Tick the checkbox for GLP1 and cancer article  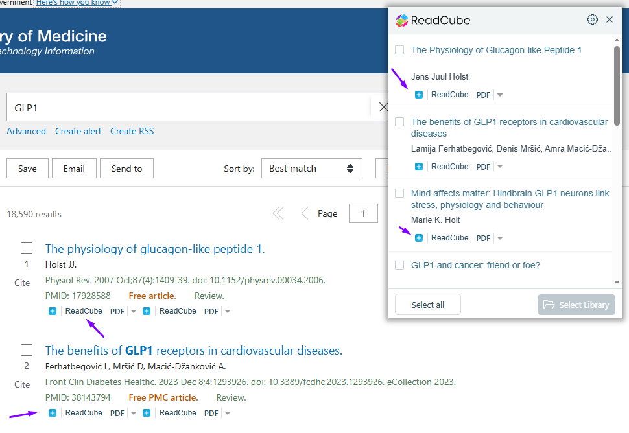click(x=399, y=265)
